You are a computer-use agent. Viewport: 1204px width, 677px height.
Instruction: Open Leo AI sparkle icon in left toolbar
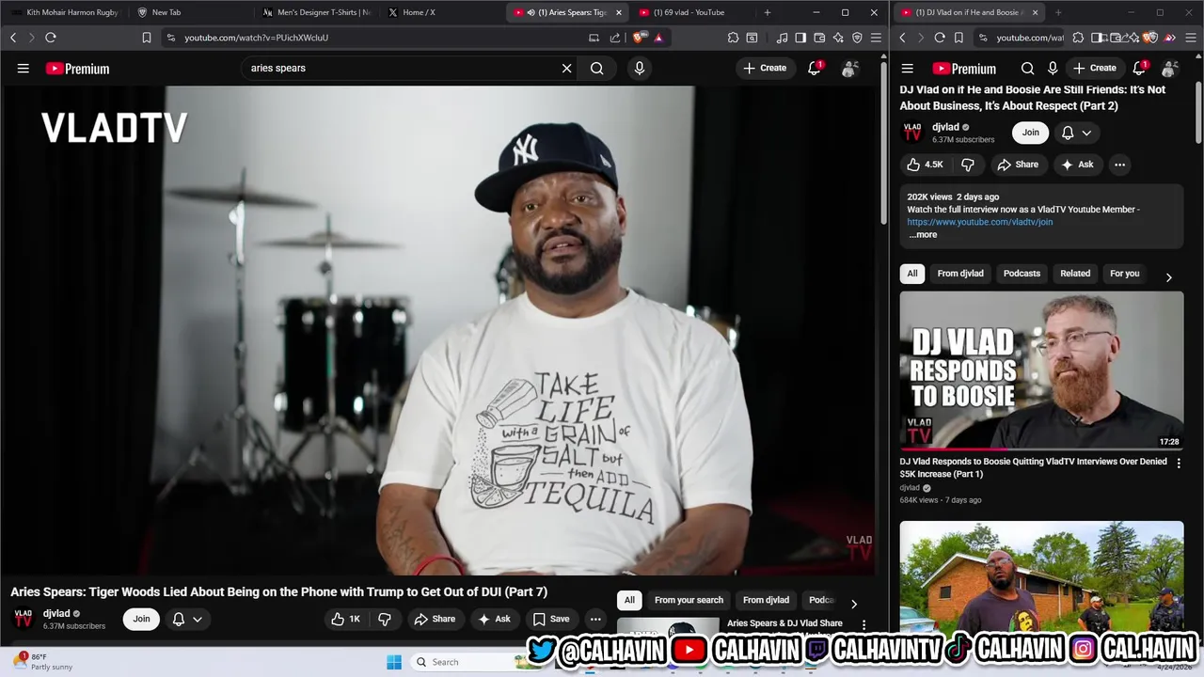point(838,38)
